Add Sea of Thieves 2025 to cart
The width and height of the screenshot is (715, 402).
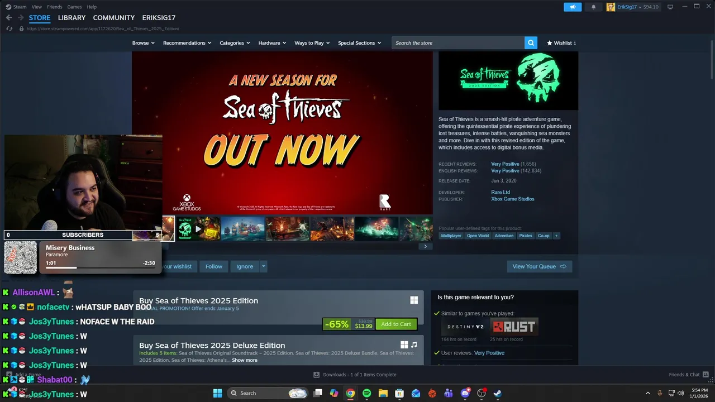pyautogui.click(x=396, y=324)
